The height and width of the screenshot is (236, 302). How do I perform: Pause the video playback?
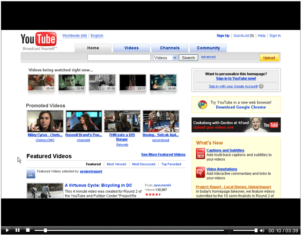pos(17,230)
